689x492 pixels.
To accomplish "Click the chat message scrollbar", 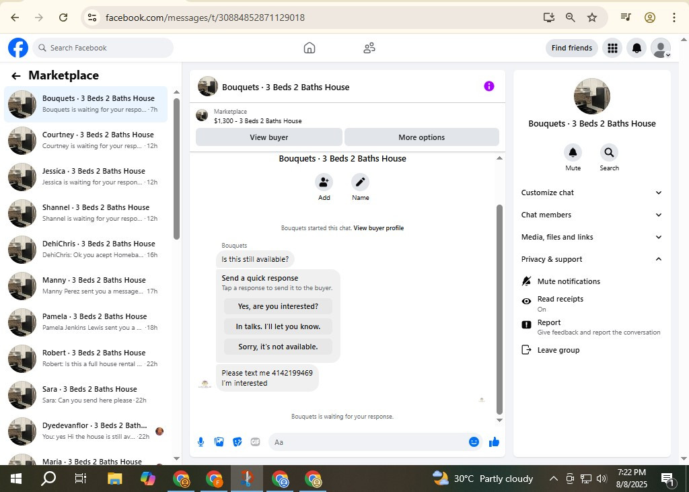I will pos(499,310).
